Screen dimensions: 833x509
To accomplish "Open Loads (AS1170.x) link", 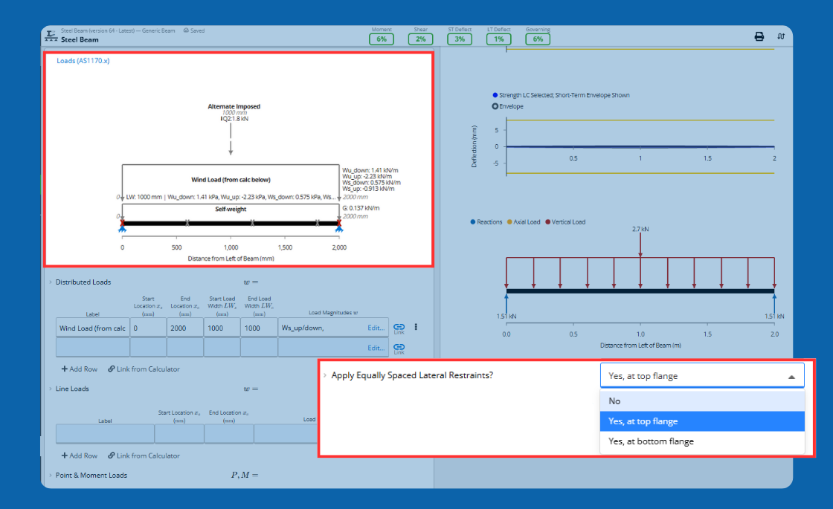I will point(83,61).
